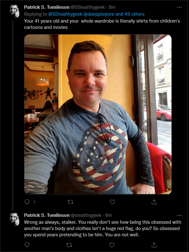The height and width of the screenshot is (252, 189).
Task: Open the 6m timestamp of second tweet
Action: 109,215
